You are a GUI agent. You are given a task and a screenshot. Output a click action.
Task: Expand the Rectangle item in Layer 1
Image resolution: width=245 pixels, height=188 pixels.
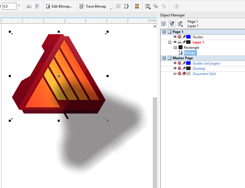pyautogui.click(x=175, y=47)
